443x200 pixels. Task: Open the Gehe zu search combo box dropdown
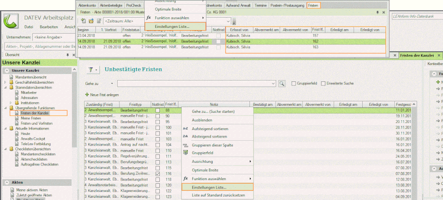[273, 83]
